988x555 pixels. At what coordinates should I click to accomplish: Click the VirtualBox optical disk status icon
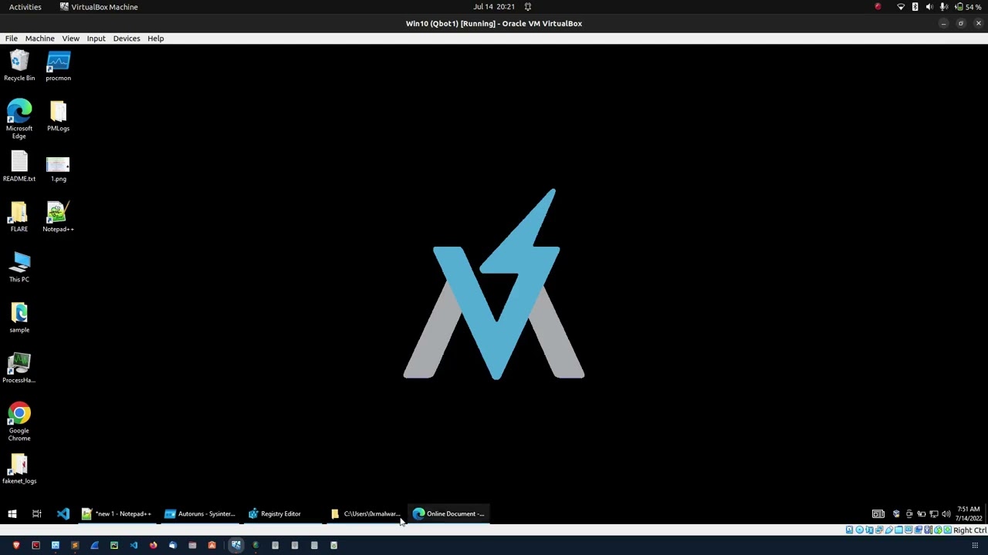tap(859, 530)
